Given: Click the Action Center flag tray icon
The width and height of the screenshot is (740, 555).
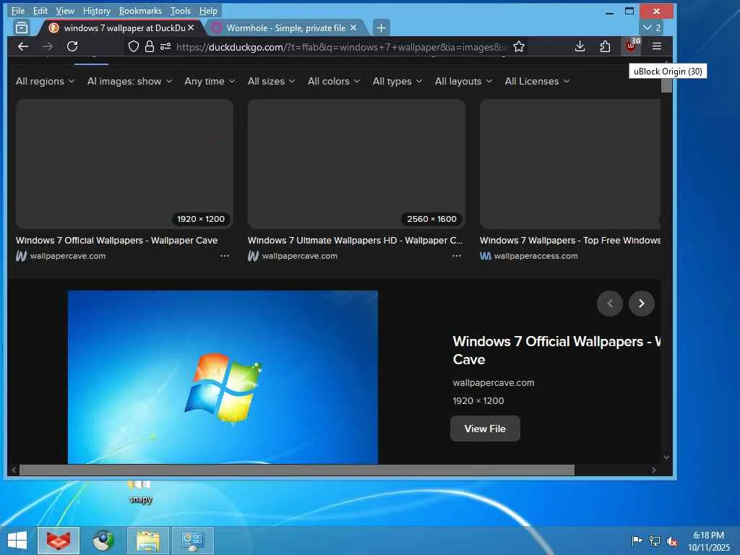Looking at the screenshot, I should tap(637, 541).
